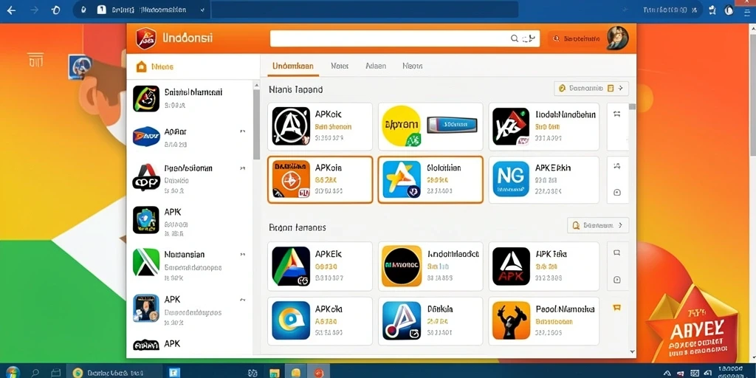The height and width of the screenshot is (378, 756).
Task: Open the Nodehl Nandbehin black red icon
Action: pyautogui.click(x=511, y=126)
